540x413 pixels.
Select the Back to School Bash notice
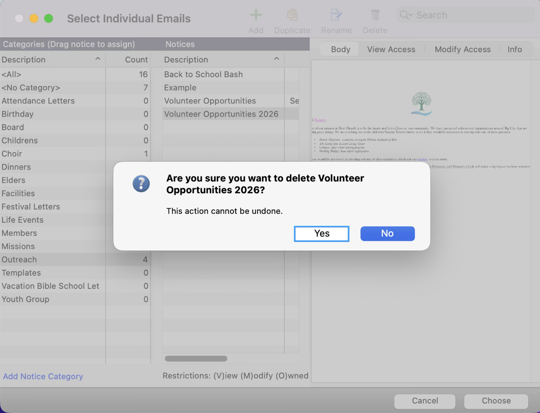(x=230, y=74)
